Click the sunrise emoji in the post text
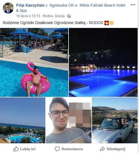Screen dimensions: 139x153 coord(107,23)
